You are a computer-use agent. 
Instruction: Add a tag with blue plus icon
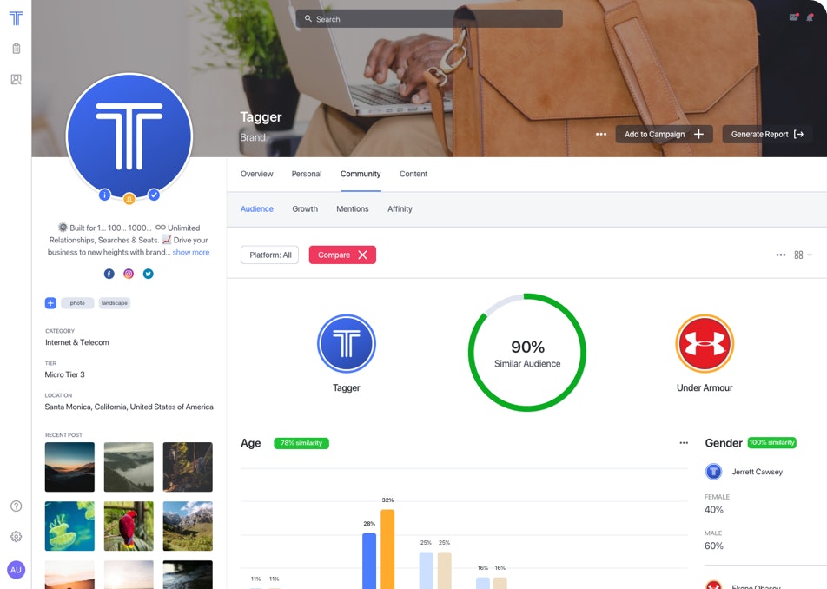click(50, 303)
